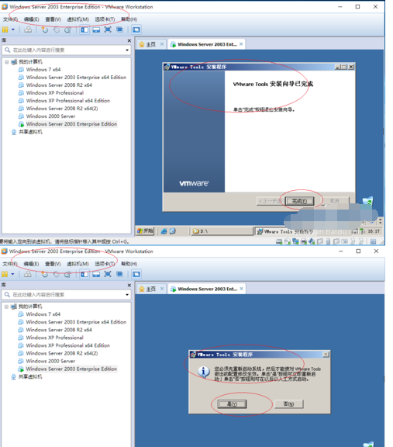This screenshot has width=393, height=447.
Task: Send Ctrl+Alt+Del in the wizard-completed window
Action: [28, 29]
